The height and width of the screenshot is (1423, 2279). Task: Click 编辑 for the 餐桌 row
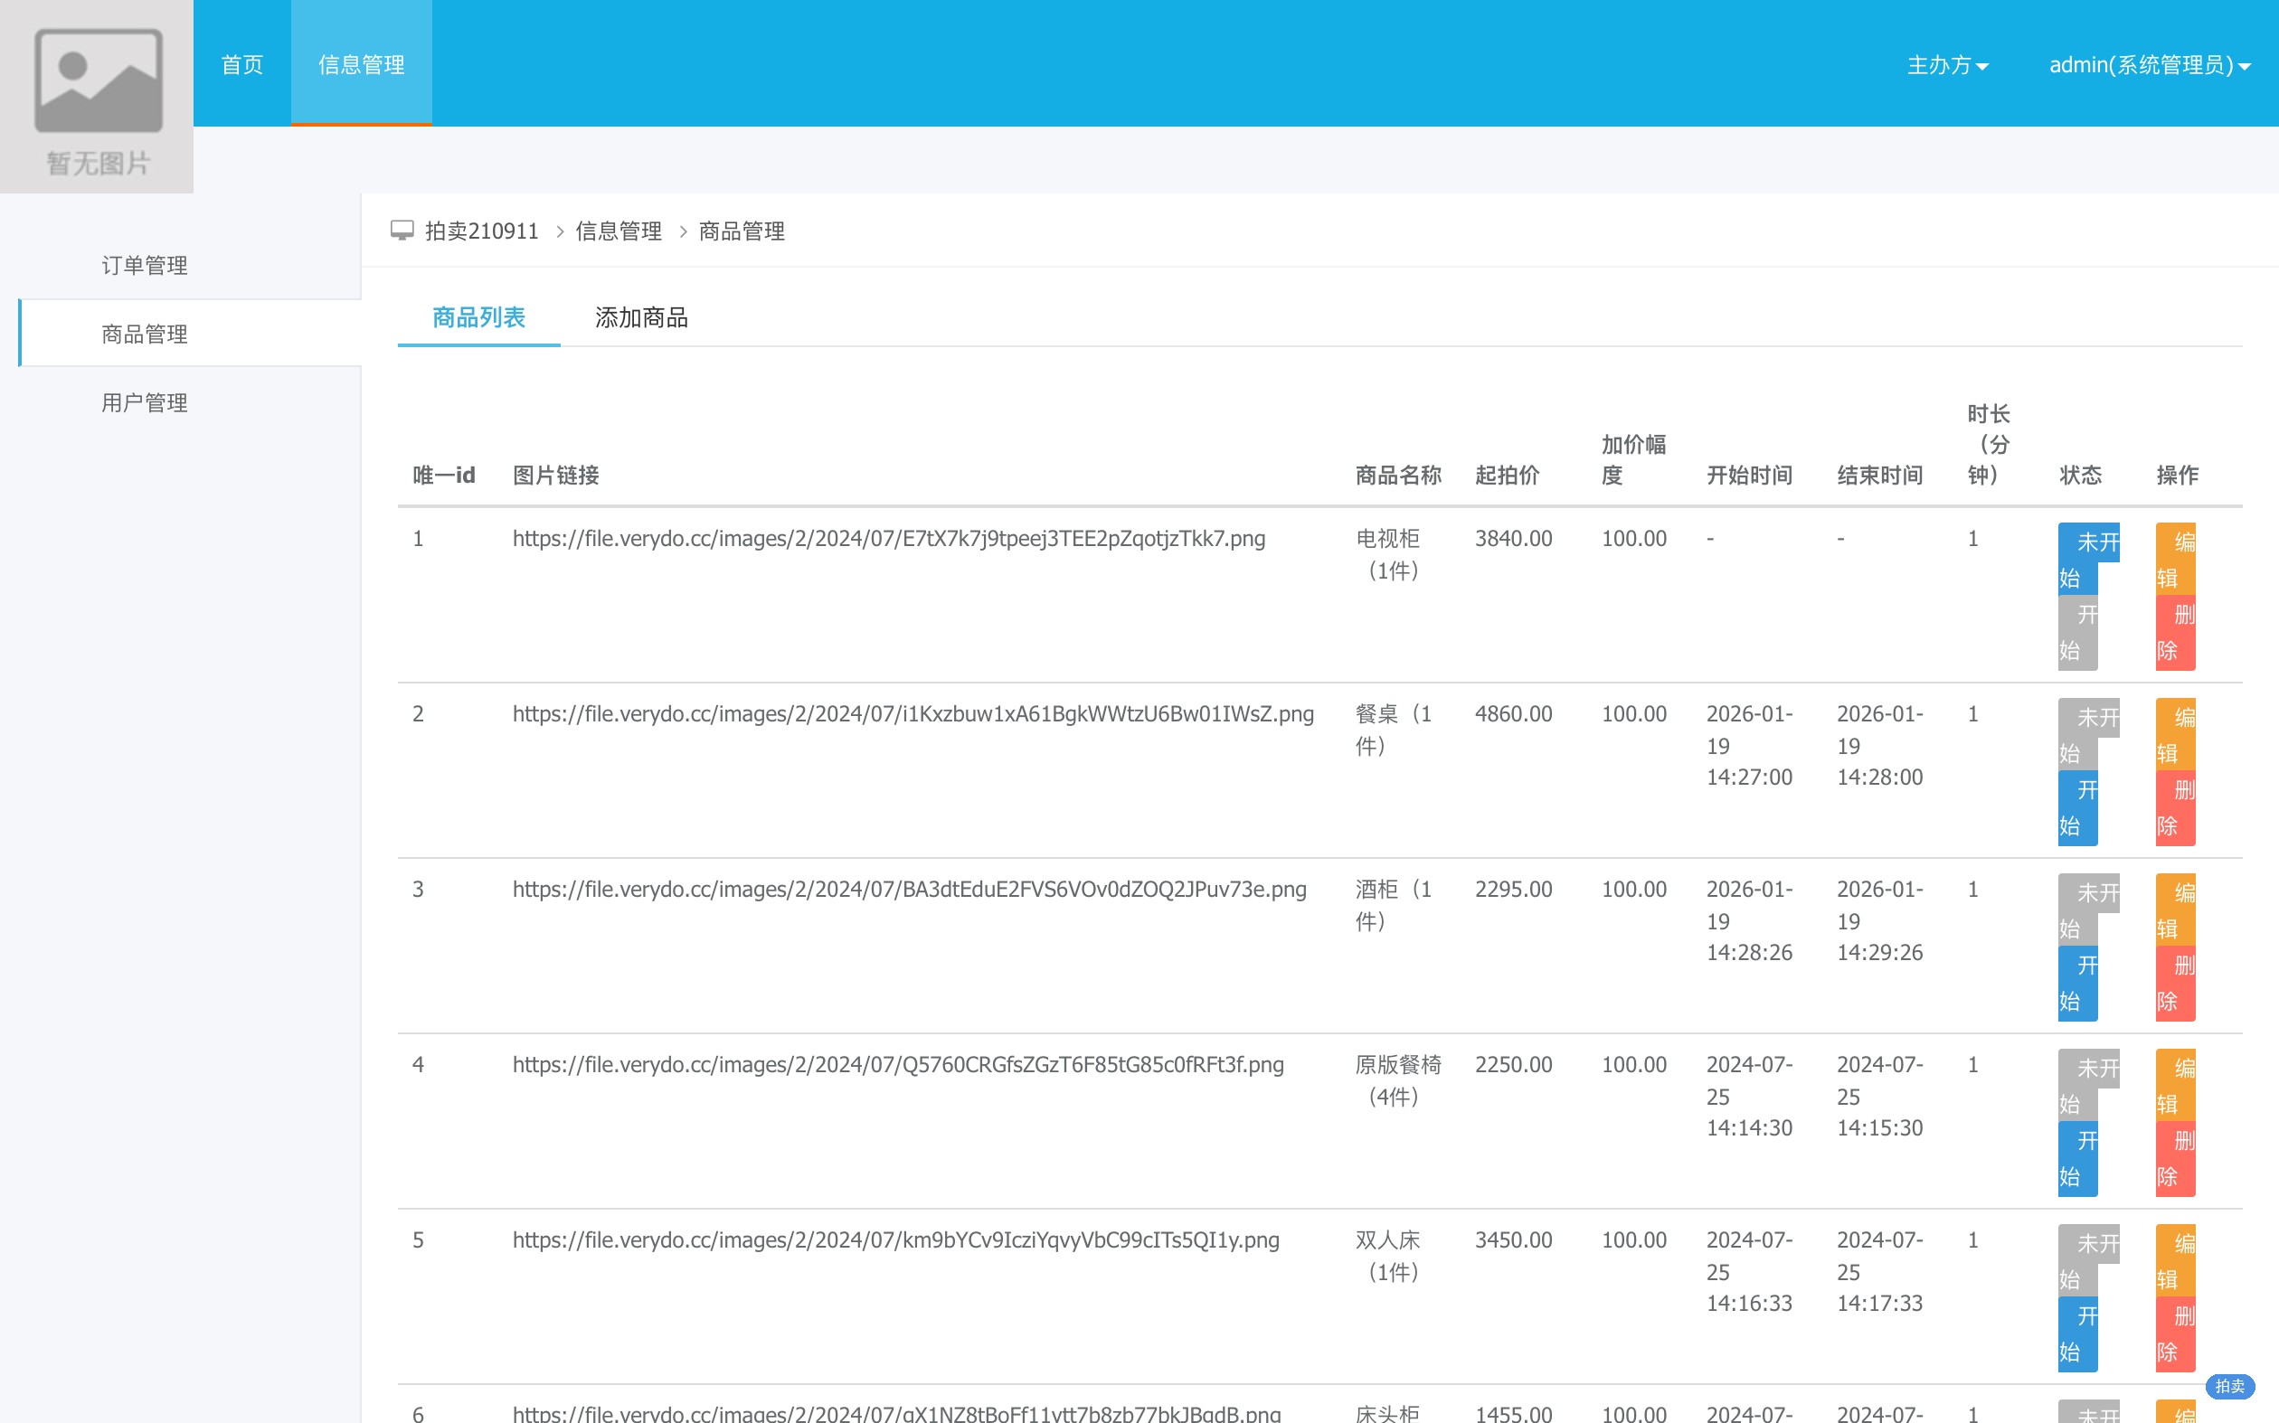pos(2176,734)
